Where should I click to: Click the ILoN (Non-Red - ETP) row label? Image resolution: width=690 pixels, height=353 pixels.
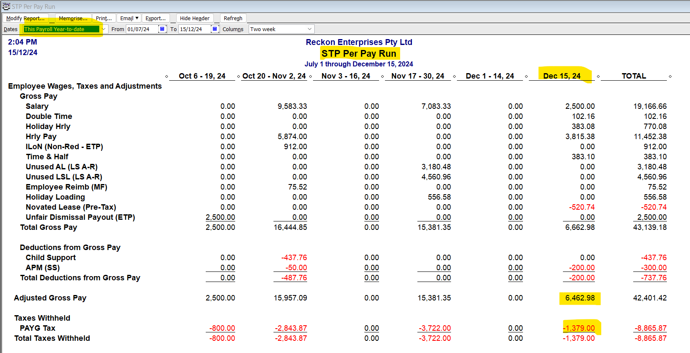click(64, 147)
